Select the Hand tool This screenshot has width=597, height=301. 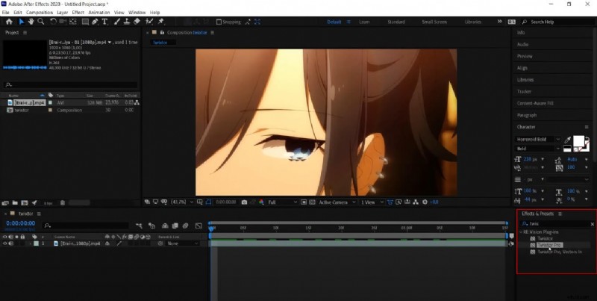(x=31, y=22)
